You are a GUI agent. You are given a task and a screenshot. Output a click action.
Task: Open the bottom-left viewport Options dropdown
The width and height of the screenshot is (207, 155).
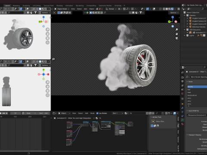pos(46,65)
